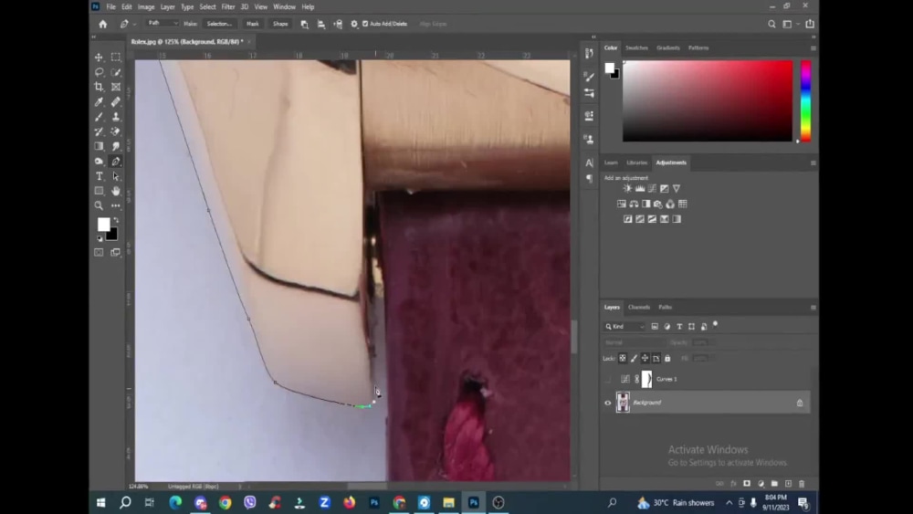The image size is (913, 514).
Task: Open tool preset picker arrow
Action: click(134, 24)
